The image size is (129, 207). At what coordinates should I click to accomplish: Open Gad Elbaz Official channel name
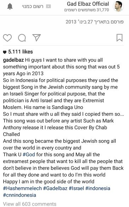point(88,4)
